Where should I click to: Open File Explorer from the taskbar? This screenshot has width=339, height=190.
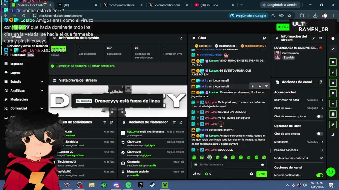[x=92, y=185]
